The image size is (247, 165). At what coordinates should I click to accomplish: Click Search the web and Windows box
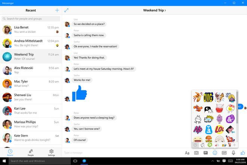(40, 161)
